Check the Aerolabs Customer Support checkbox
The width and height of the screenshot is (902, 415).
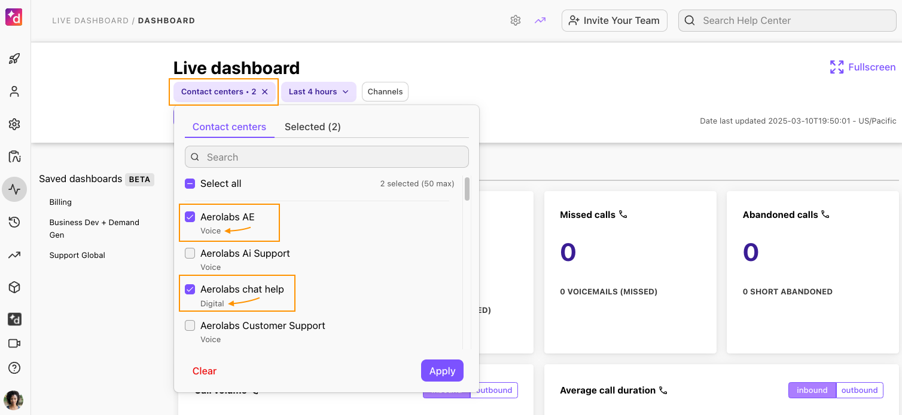point(190,325)
